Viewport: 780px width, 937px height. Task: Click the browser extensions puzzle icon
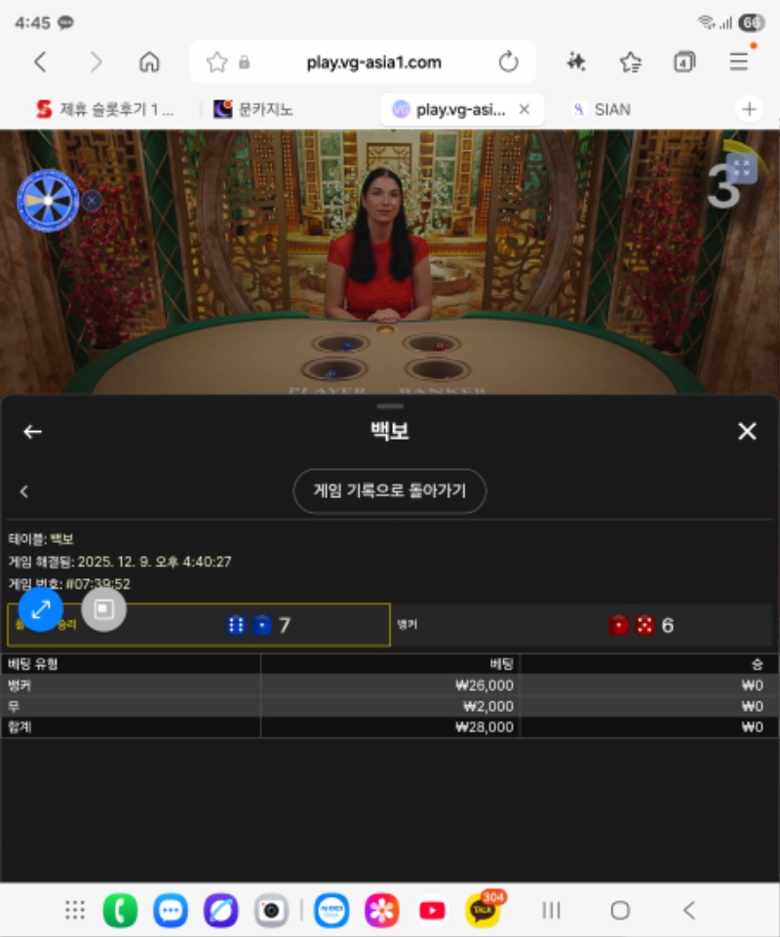tap(575, 60)
